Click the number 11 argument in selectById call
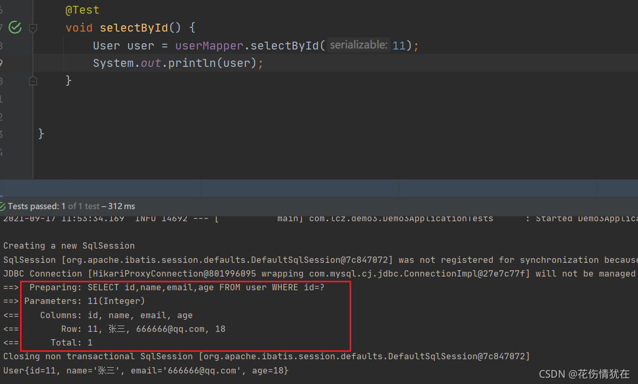 pos(399,46)
